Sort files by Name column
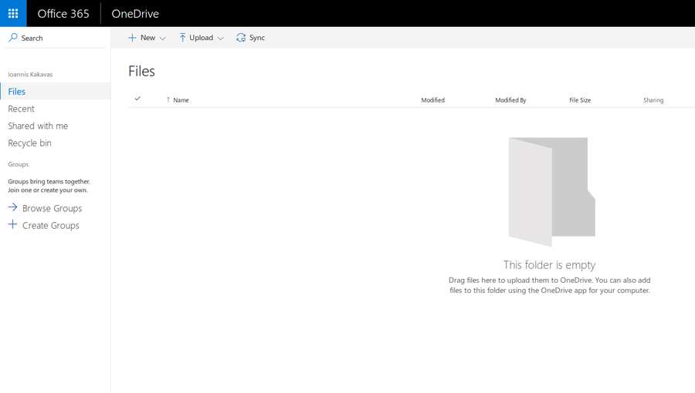This screenshot has width=695, height=393. (181, 100)
